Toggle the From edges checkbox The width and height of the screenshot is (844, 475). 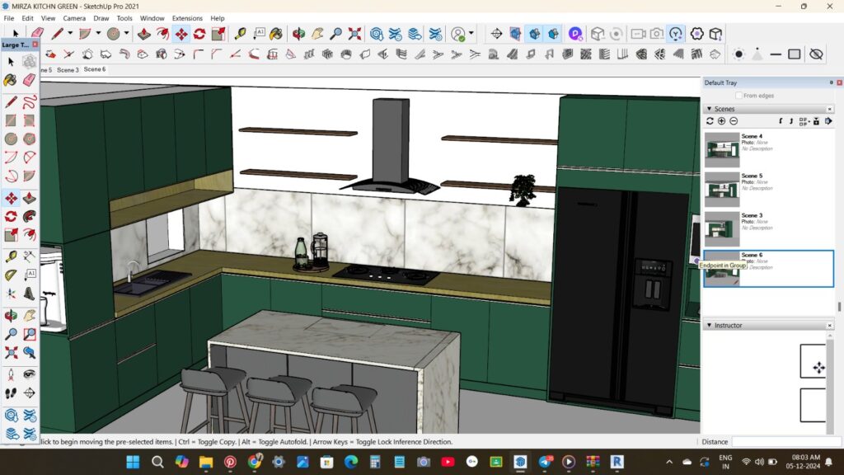pos(739,96)
